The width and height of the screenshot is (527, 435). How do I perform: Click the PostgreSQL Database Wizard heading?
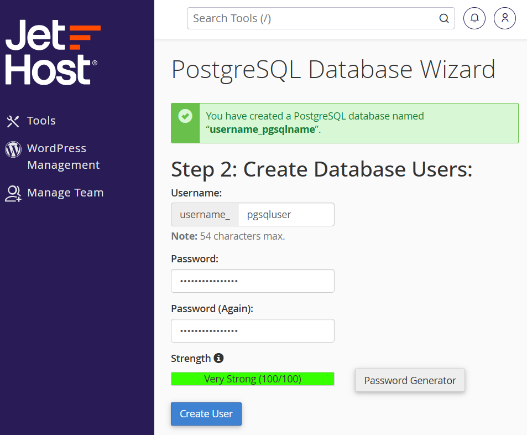[x=333, y=70]
